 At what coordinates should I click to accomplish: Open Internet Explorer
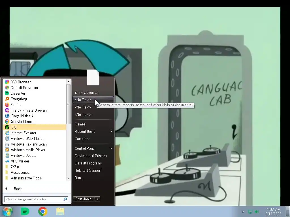[35, 133]
